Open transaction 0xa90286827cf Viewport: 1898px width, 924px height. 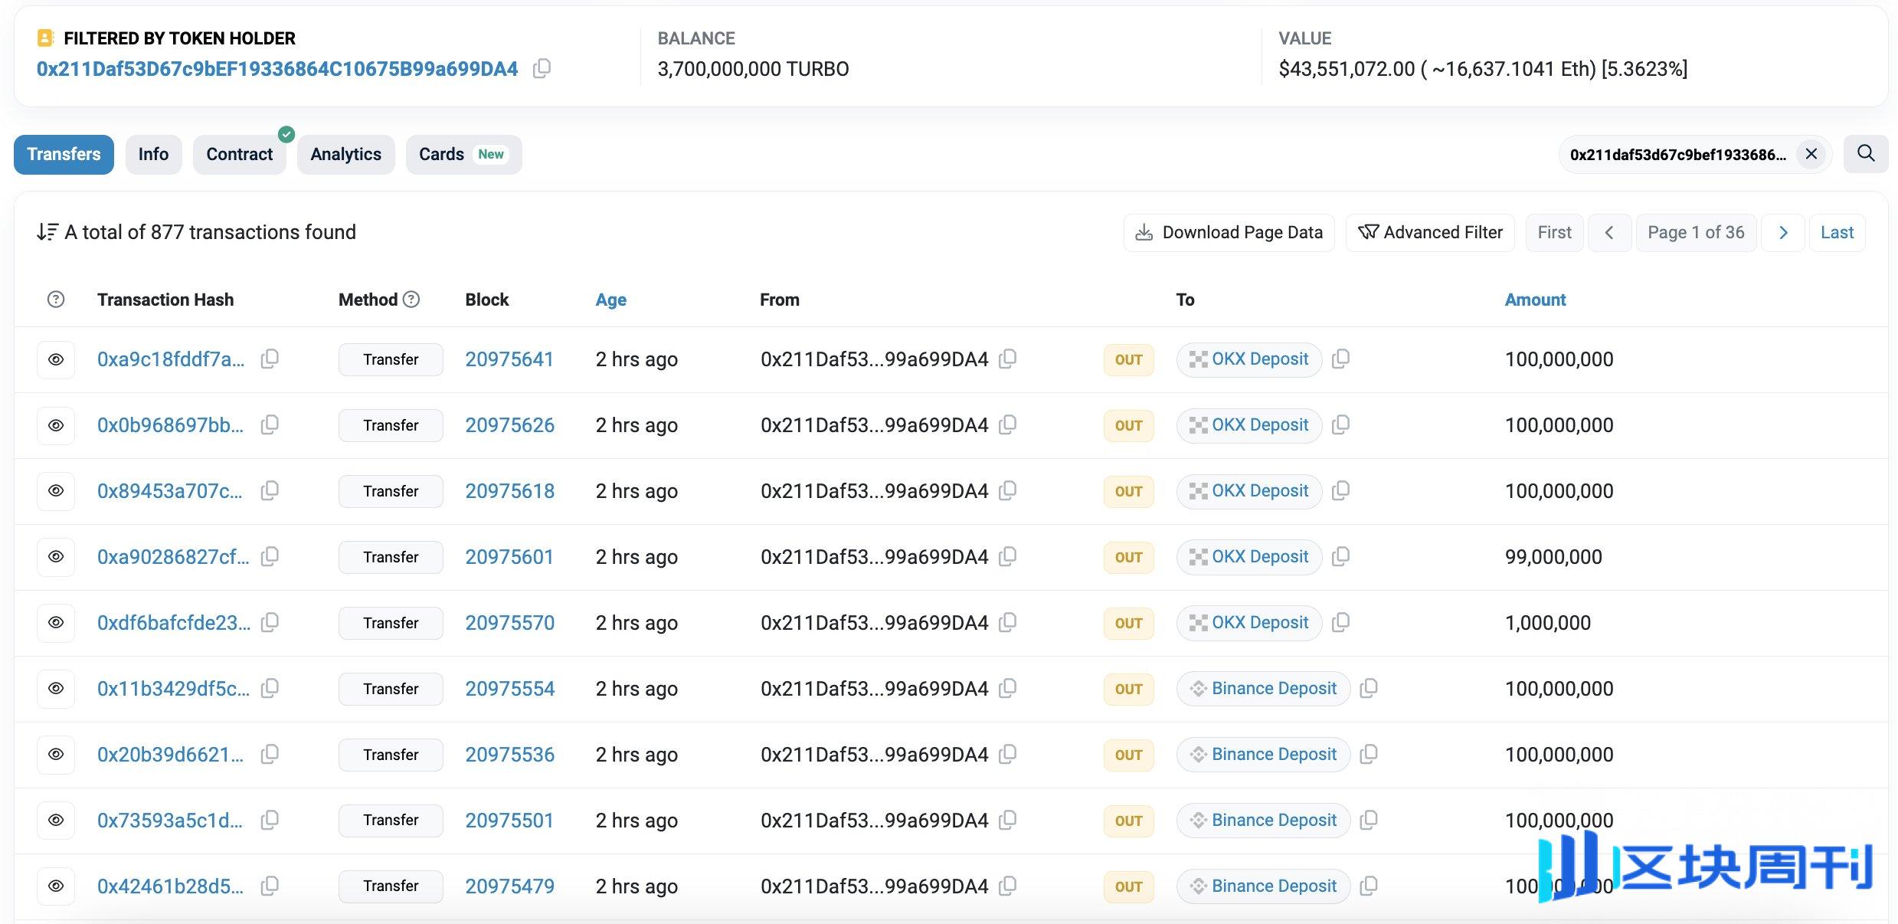coord(173,557)
